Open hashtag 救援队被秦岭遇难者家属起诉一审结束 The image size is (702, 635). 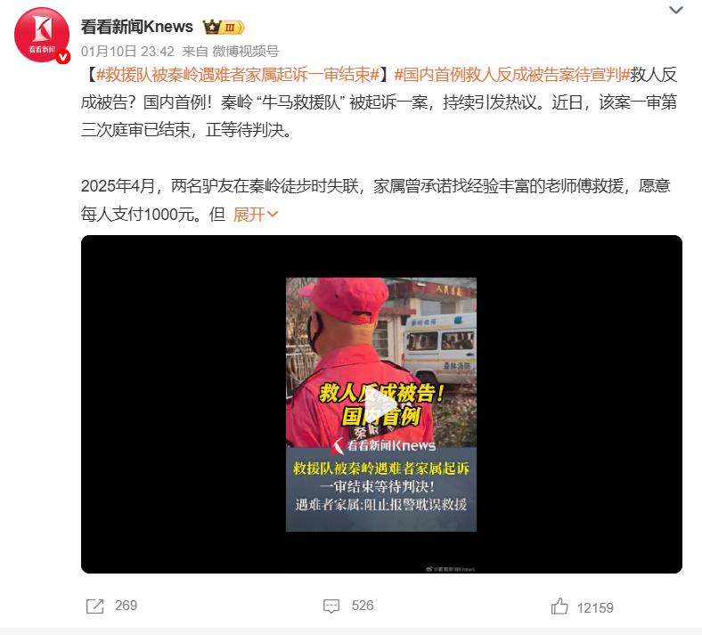(238, 75)
